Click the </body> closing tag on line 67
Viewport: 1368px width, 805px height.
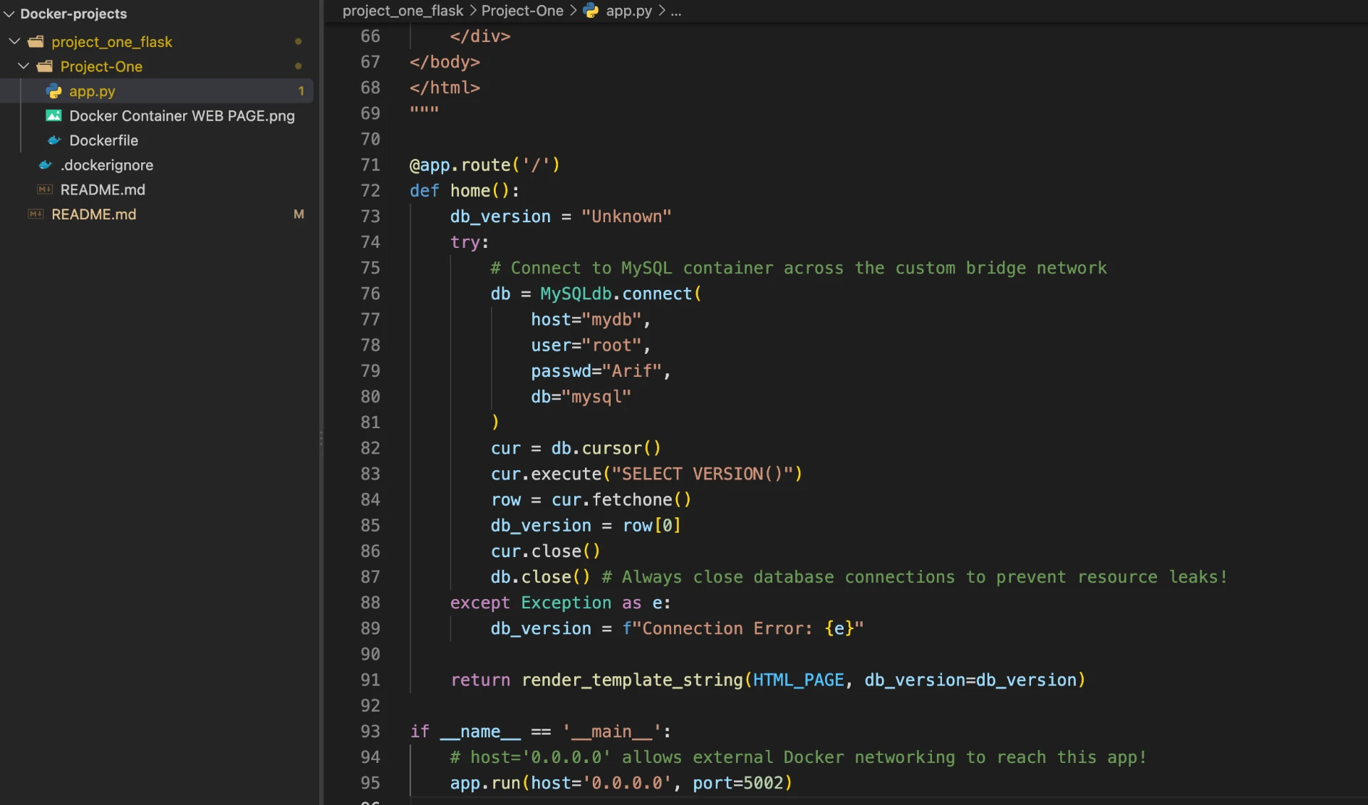pos(445,62)
